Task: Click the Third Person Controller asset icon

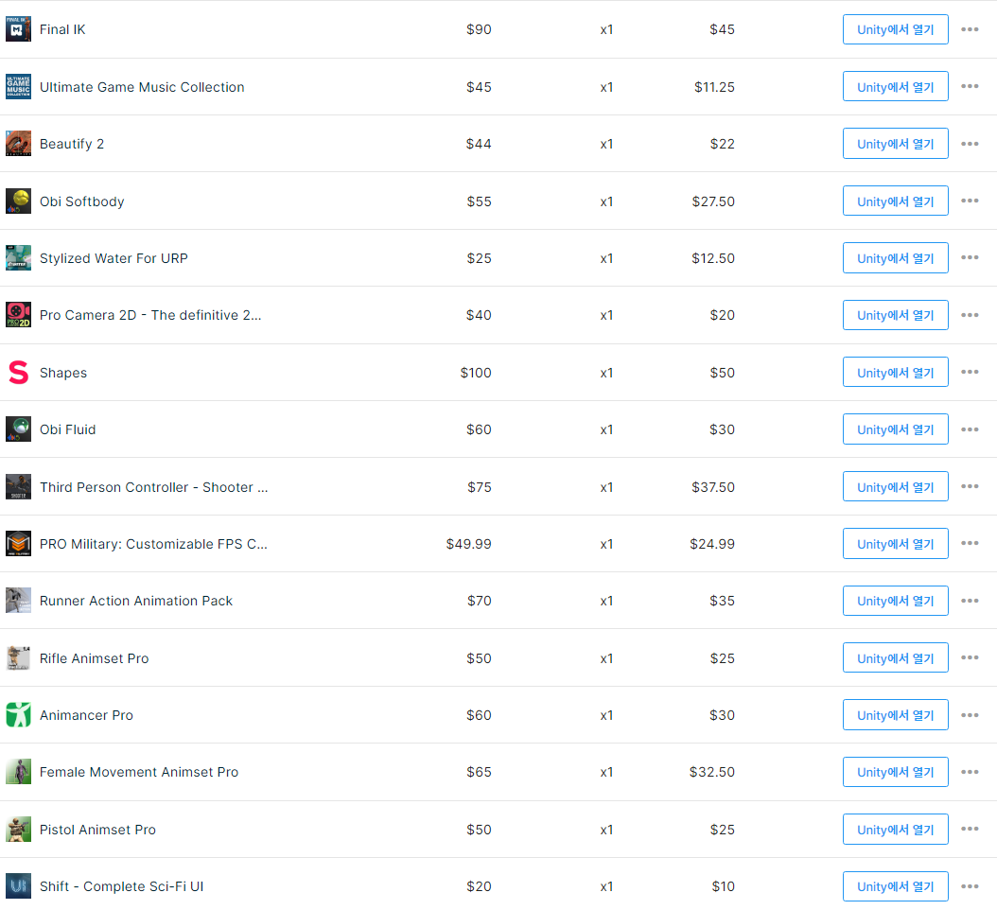Action: (18, 486)
